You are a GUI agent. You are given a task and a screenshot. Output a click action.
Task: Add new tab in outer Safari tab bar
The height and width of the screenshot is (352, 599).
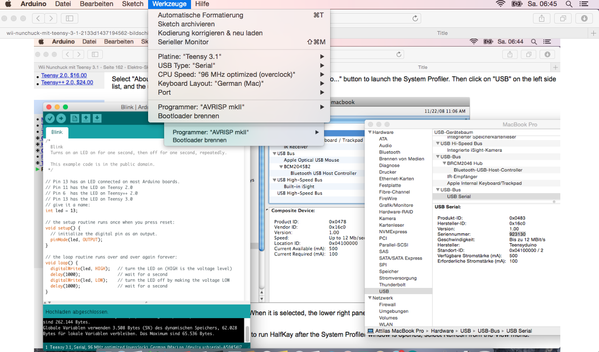593,33
